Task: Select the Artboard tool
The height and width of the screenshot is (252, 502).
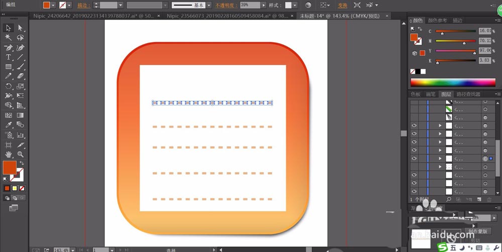Action: pyautogui.click(x=9, y=145)
